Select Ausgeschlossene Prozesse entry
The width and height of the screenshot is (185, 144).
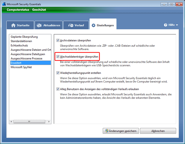(31, 58)
